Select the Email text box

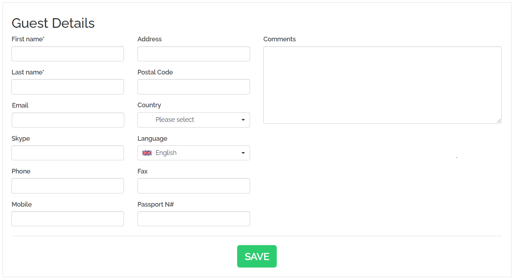68,120
